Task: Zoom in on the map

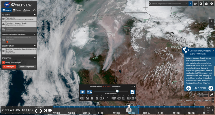Action: coord(212,22)
